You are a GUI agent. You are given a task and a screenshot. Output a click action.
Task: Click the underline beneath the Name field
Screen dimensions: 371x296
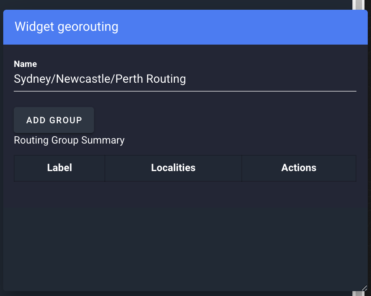click(185, 91)
